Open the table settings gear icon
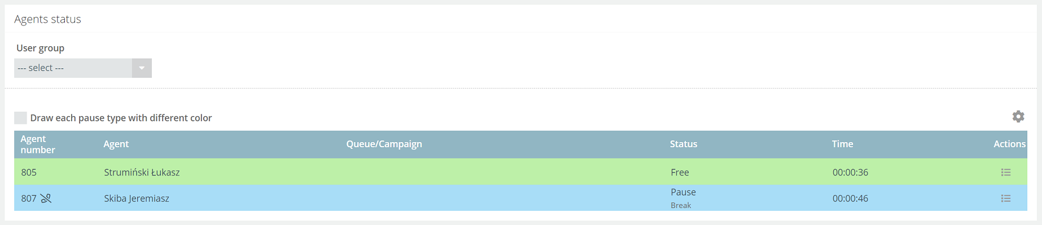This screenshot has height=225, width=1042. pyautogui.click(x=1018, y=116)
